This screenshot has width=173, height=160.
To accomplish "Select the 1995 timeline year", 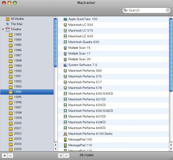I will click(x=27, y=97).
